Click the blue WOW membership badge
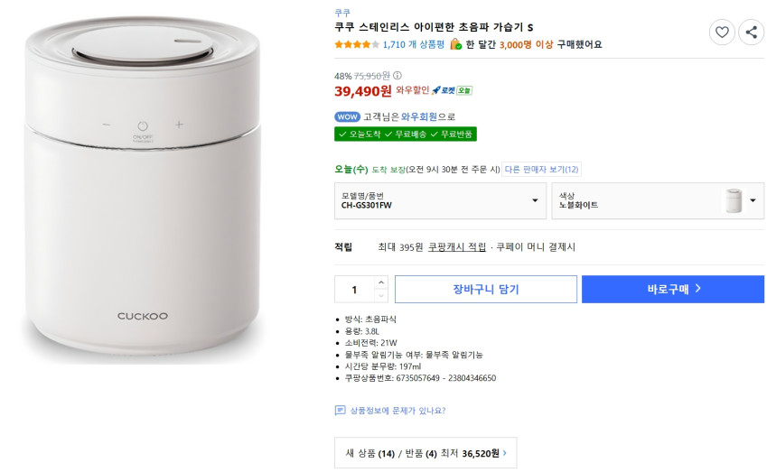The image size is (767, 472). pos(347,116)
